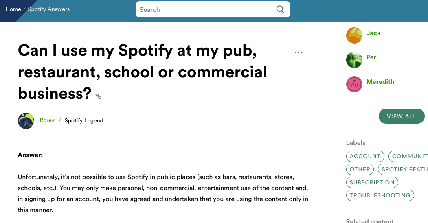Click the search magnifier icon
Screen dimensions: 428x223
[x=280, y=9]
